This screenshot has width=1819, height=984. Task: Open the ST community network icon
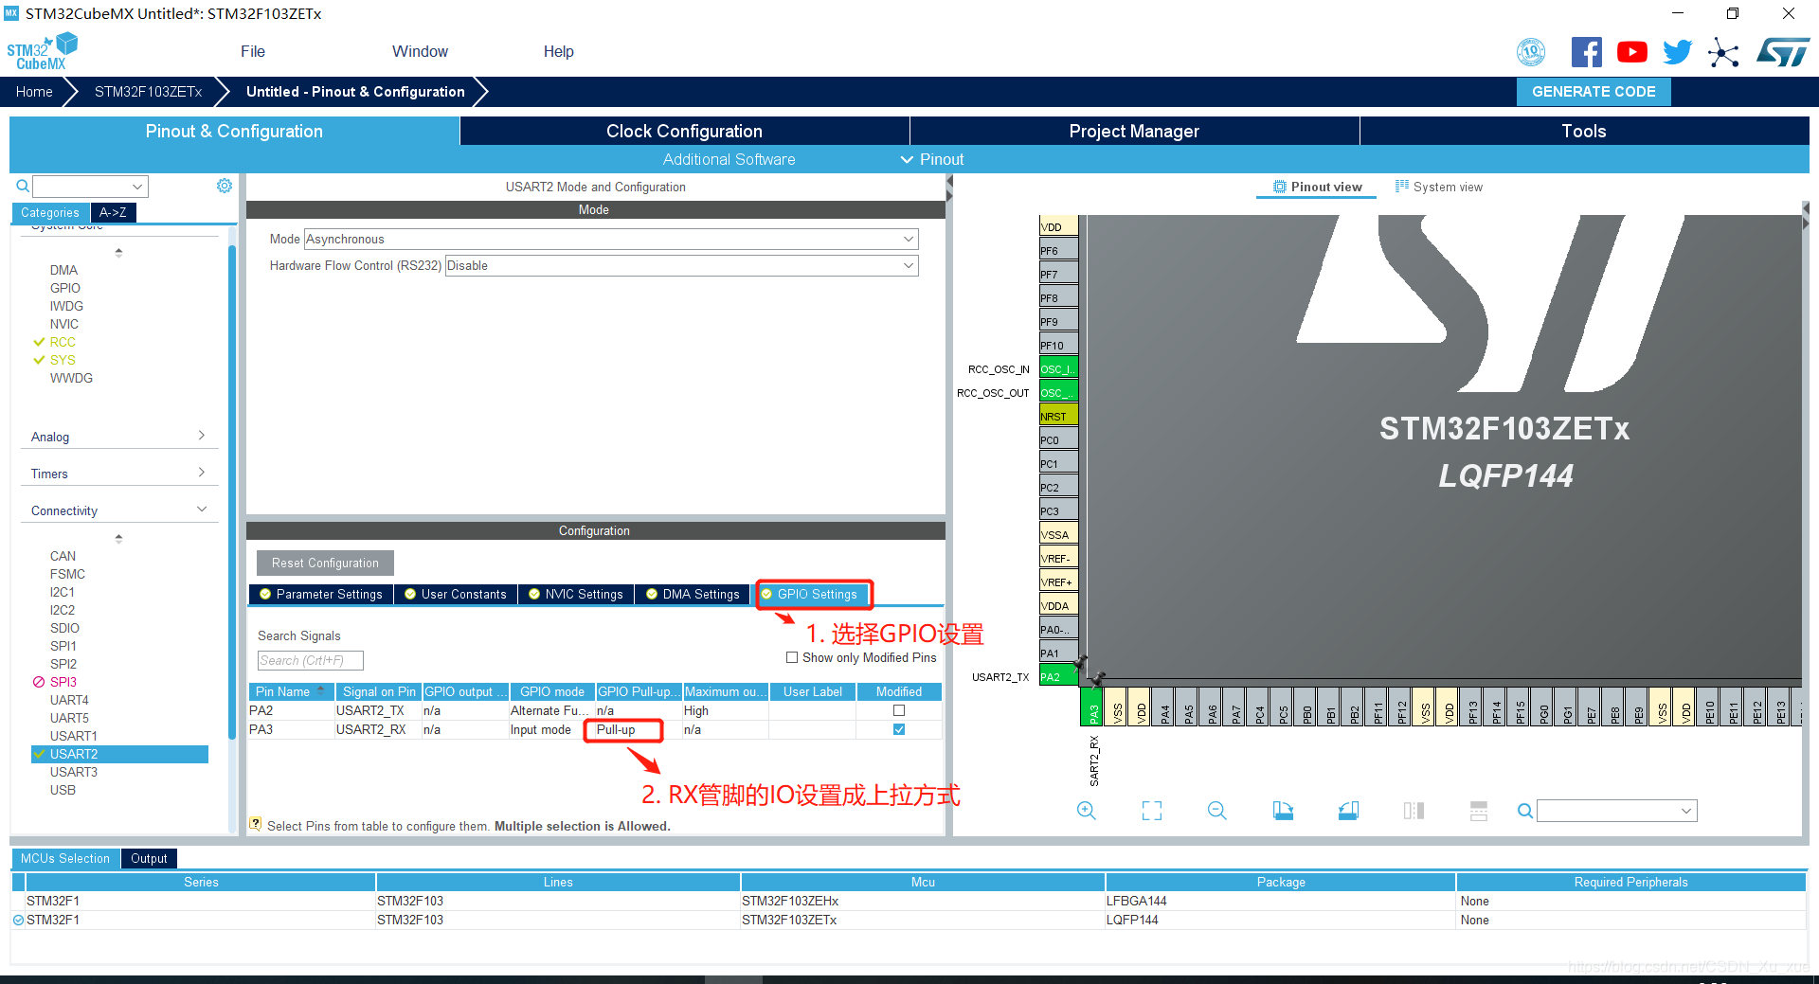(1723, 52)
